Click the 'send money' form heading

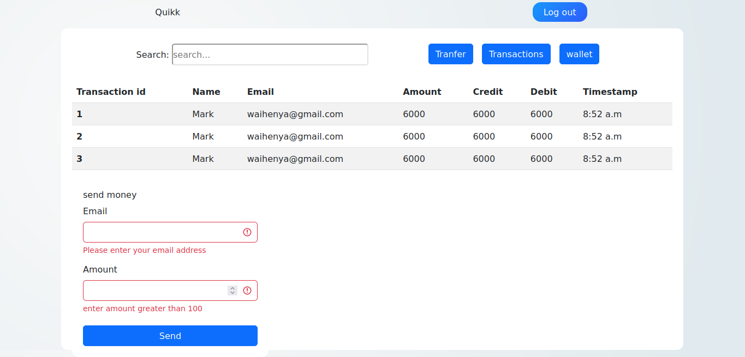(x=110, y=195)
